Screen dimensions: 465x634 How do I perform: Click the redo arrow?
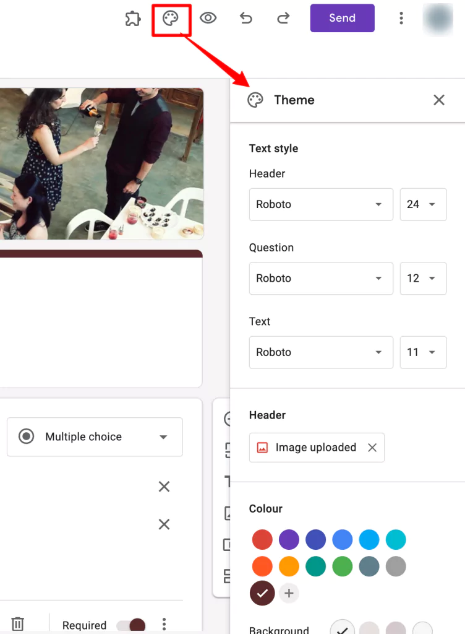pyautogui.click(x=283, y=18)
